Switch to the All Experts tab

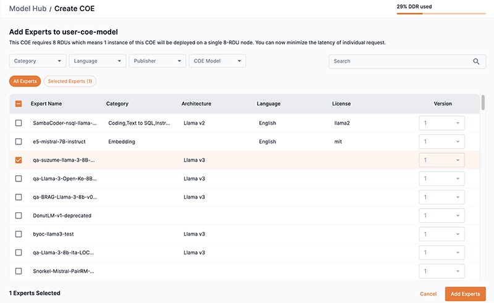click(x=25, y=81)
